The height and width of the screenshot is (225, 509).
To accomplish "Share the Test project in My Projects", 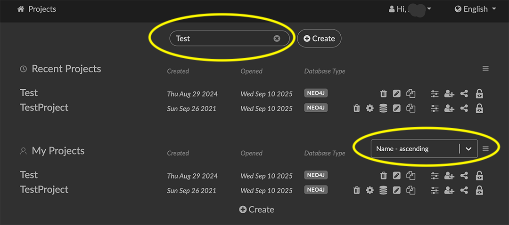I will point(464,176).
